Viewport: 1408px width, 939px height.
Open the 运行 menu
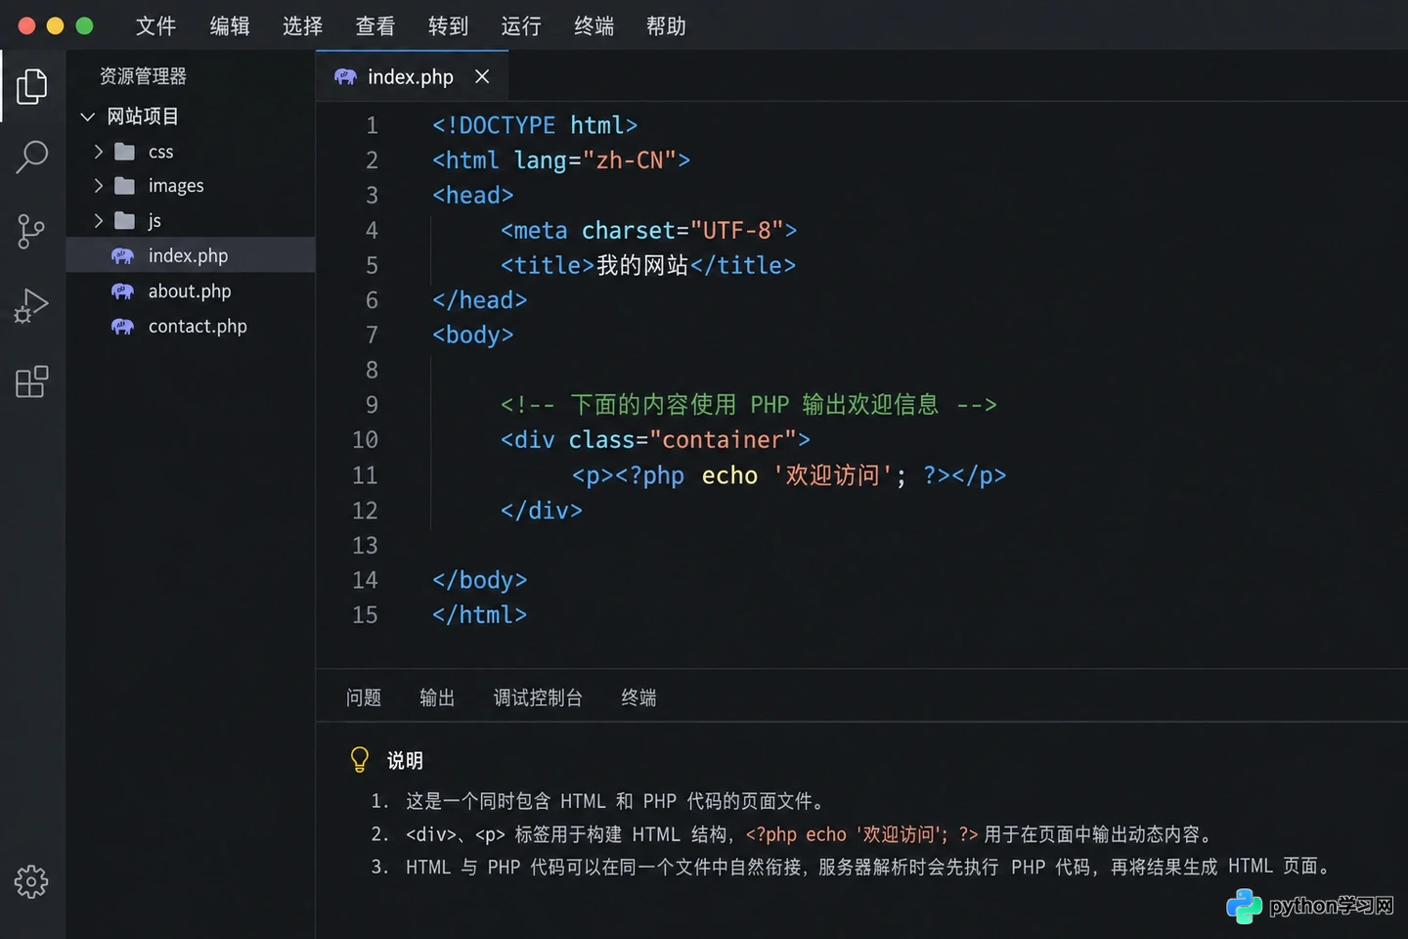click(x=521, y=26)
